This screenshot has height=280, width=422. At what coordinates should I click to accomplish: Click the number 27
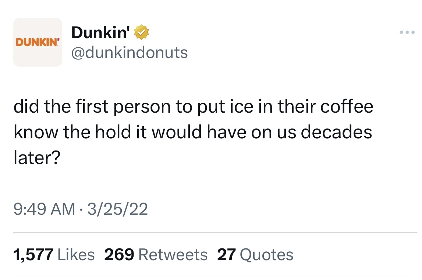[x=226, y=254]
